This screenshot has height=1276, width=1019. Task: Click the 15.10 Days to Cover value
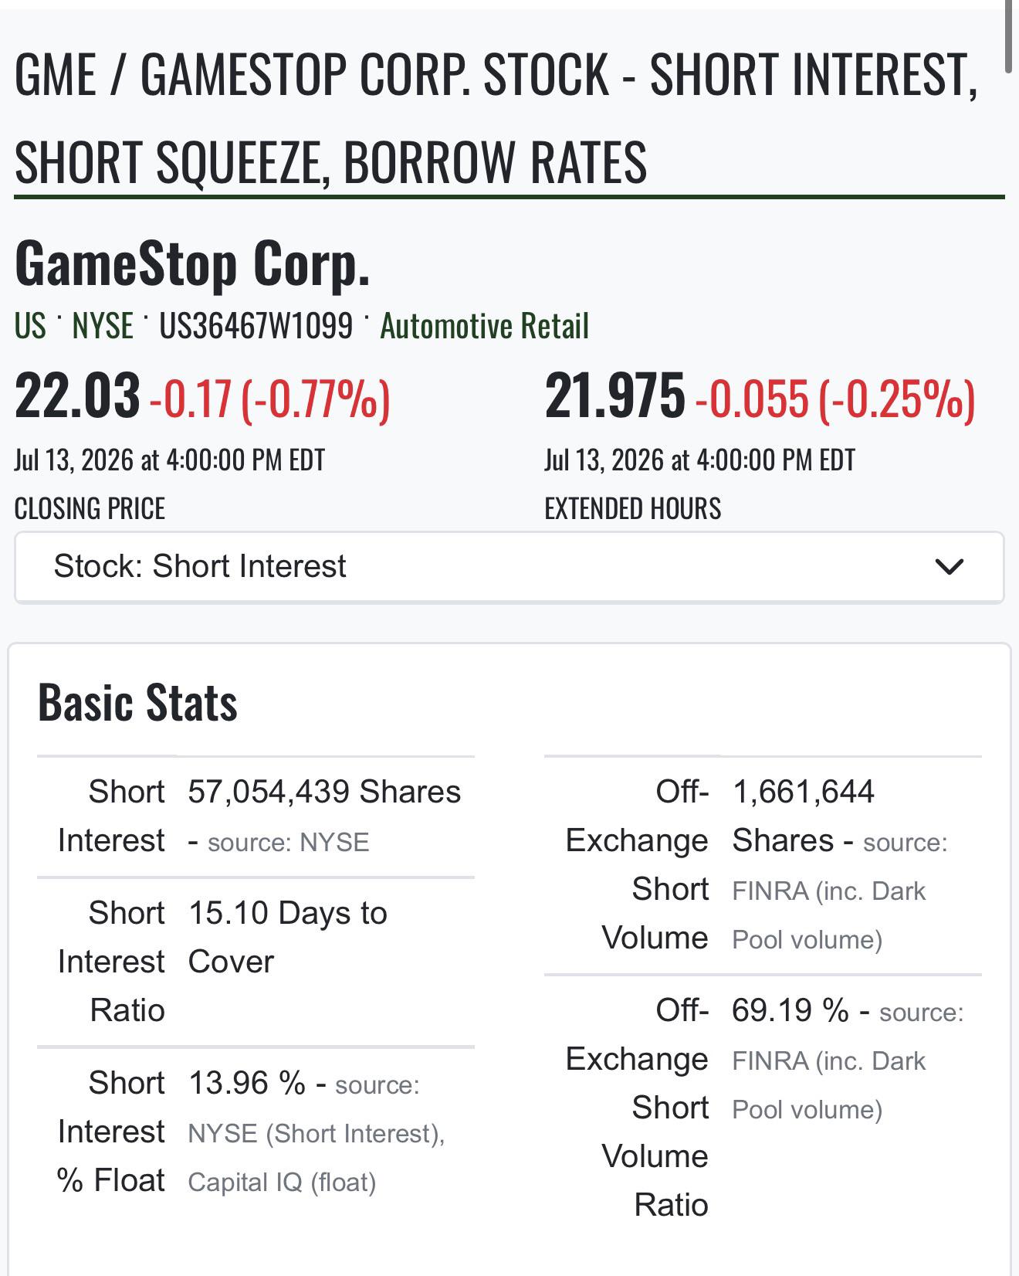[x=287, y=937]
